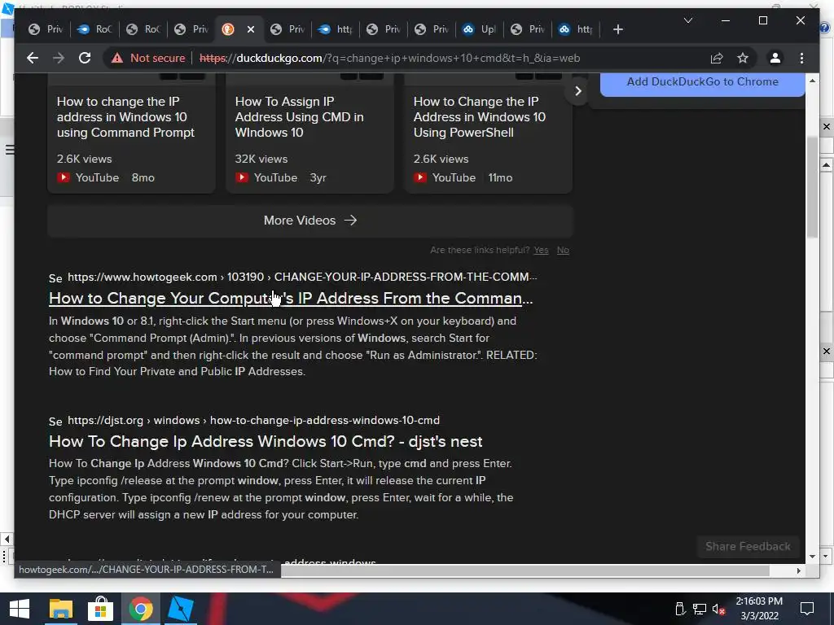The width and height of the screenshot is (834, 625).
Task: Switch to the last http tab
Action: (x=576, y=29)
